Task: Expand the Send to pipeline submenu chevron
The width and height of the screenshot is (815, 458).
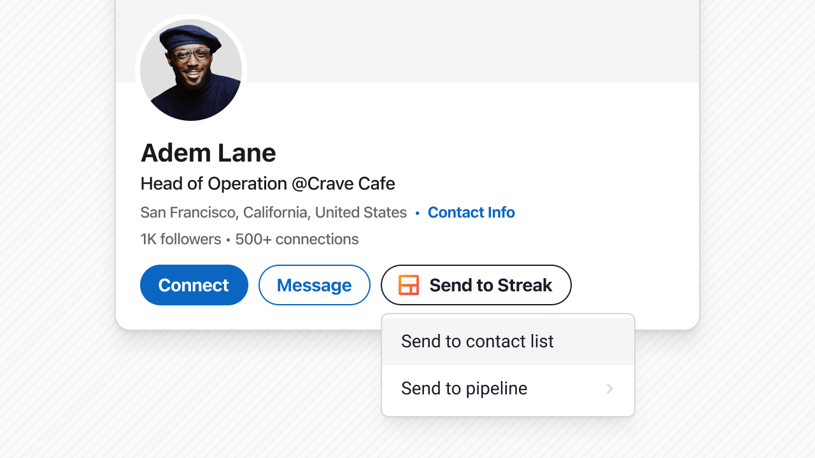Action: pos(610,389)
